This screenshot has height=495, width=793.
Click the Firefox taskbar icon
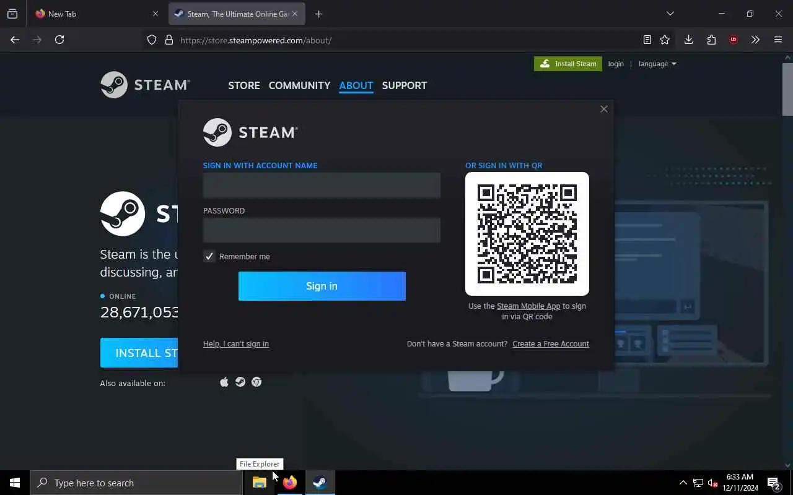point(289,483)
